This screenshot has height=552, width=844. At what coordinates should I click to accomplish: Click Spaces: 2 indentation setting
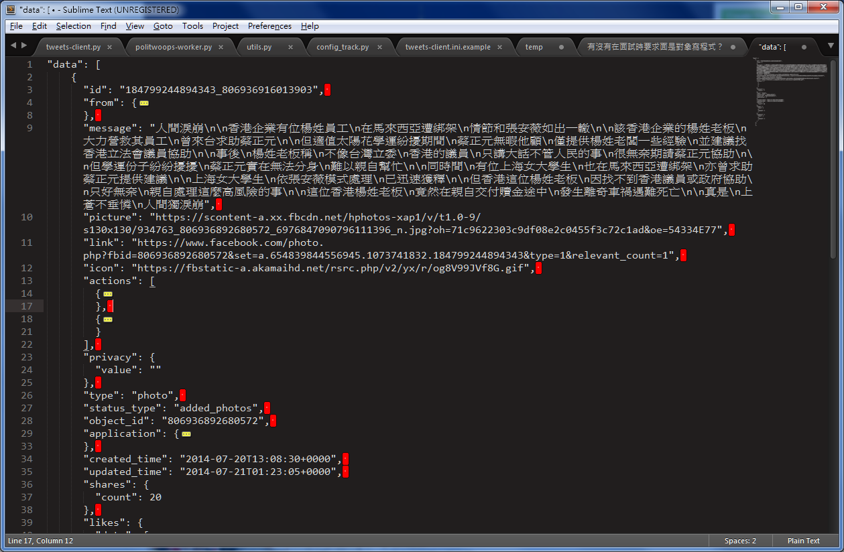[x=740, y=541]
